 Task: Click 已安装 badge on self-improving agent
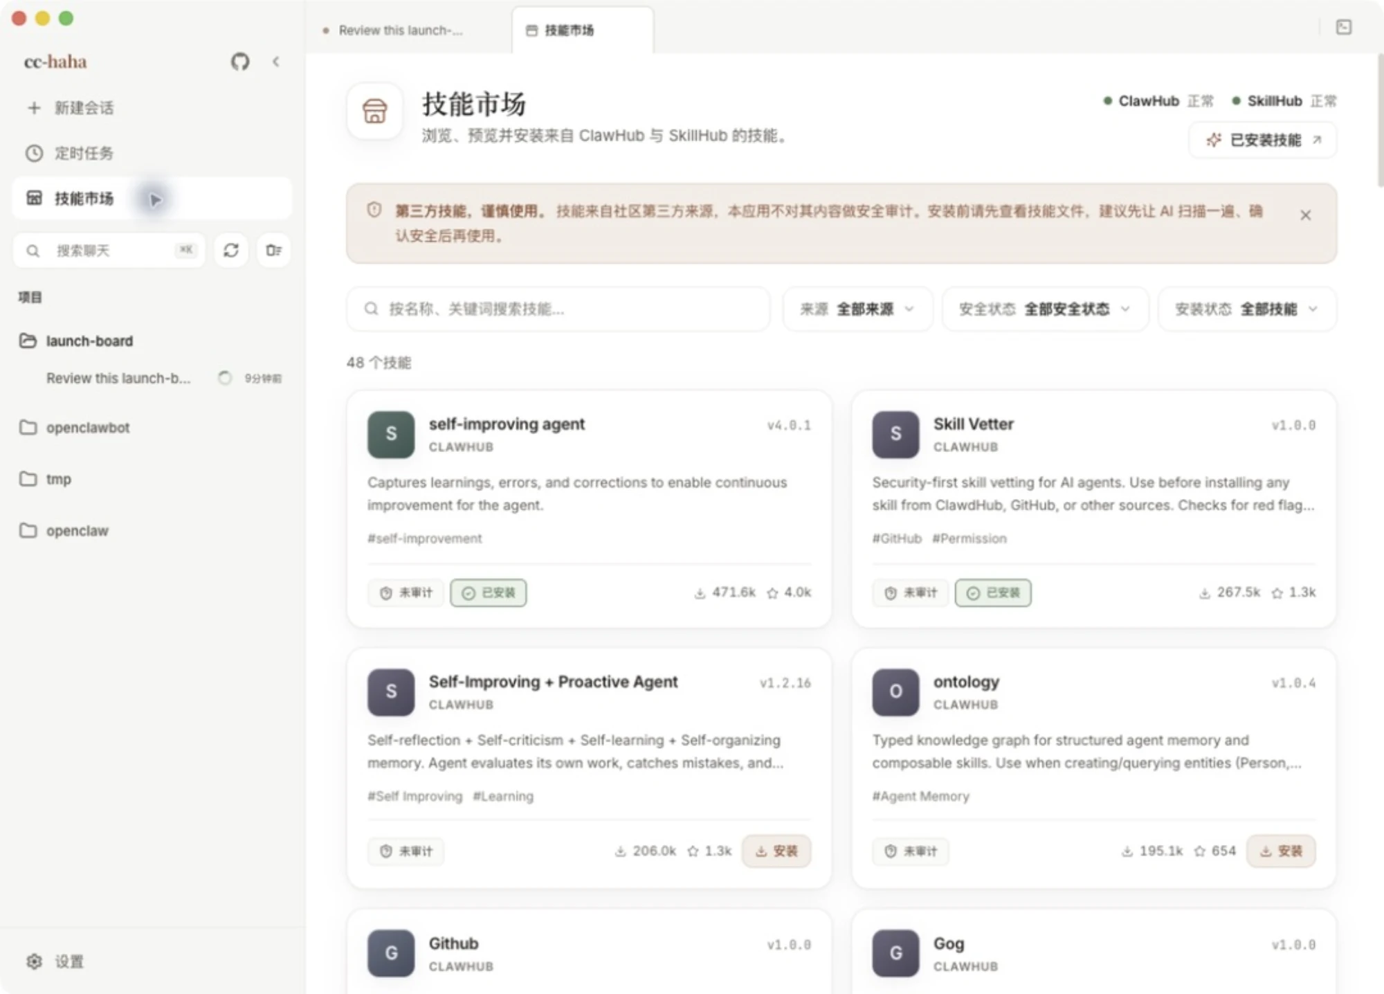[488, 593]
